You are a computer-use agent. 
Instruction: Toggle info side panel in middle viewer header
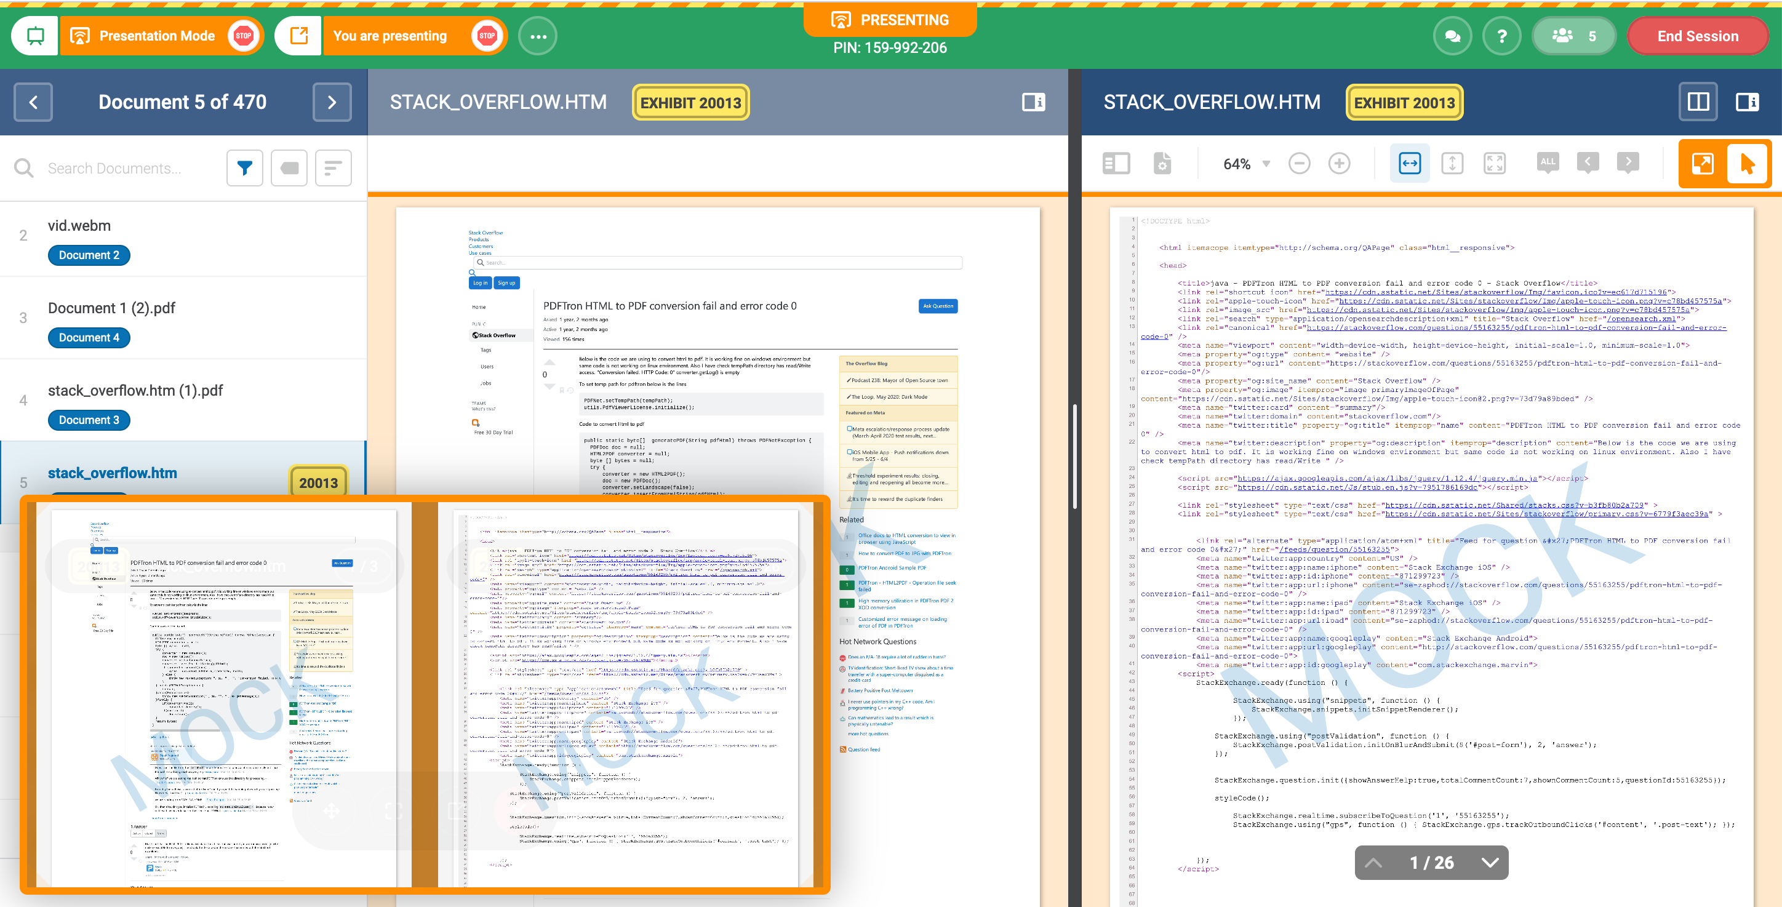1034,102
